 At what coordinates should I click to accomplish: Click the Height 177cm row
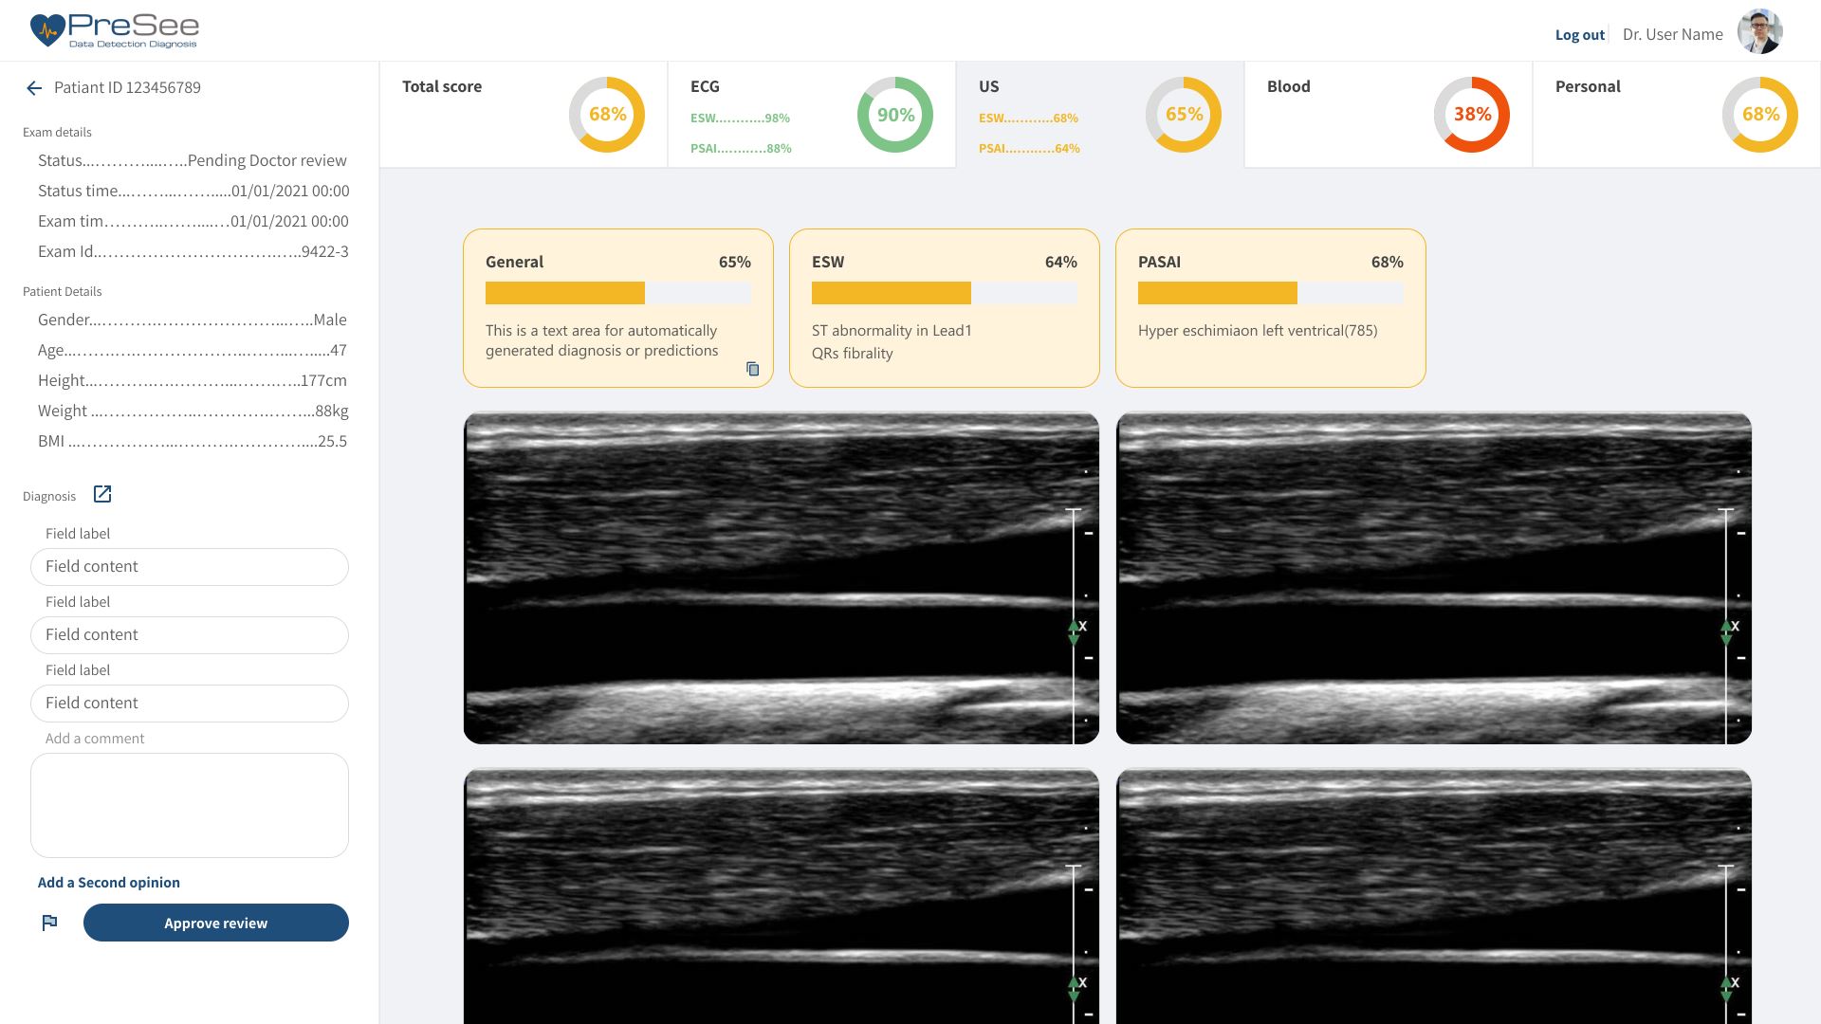(x=193, y=380)
